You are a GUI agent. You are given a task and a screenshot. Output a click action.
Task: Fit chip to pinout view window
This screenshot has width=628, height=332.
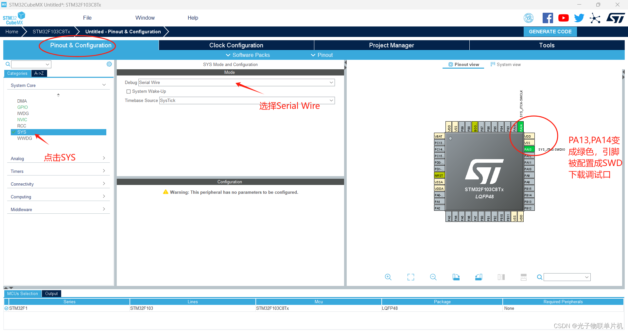[411, 277]
